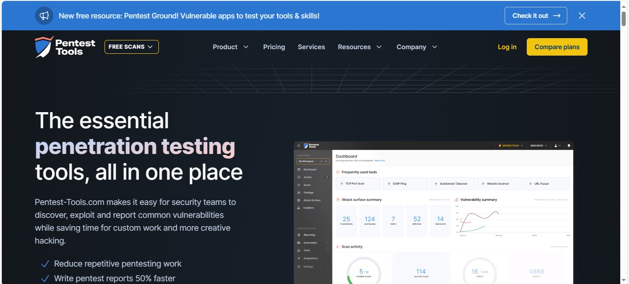Expand the Reporting row chevron in the sidebar

[x=328, y=235]
